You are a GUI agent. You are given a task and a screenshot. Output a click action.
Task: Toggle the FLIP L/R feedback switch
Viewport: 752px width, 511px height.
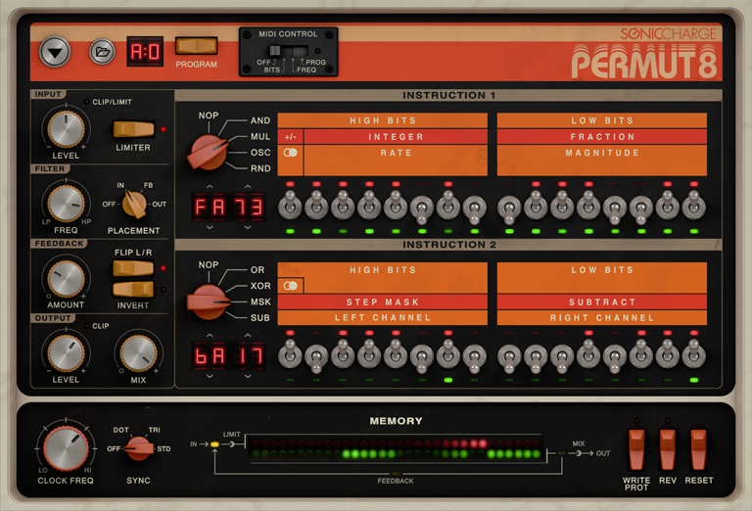pyautogui.click(x=132, y=268)
